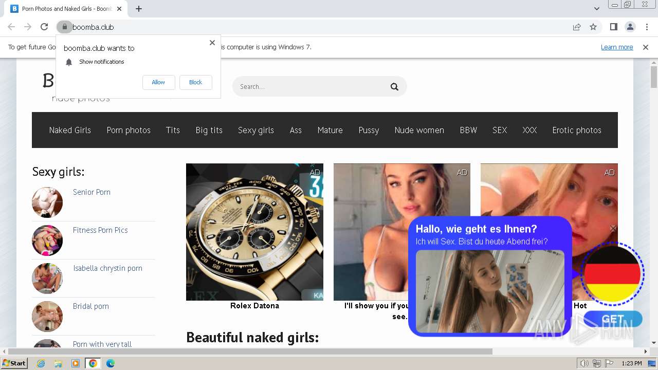This screenshot has height=370, width=658.
Task: Open site information lock icon
Action: (x=64, y=27)
